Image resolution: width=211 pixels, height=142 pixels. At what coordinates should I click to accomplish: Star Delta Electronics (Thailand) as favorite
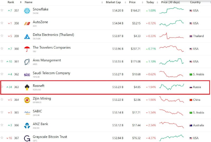[x=2, y=36]
